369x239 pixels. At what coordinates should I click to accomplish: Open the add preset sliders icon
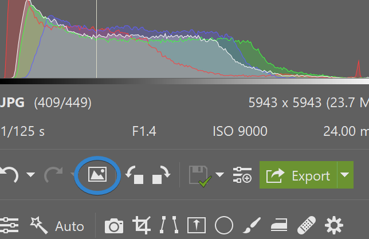click(242, 175)
